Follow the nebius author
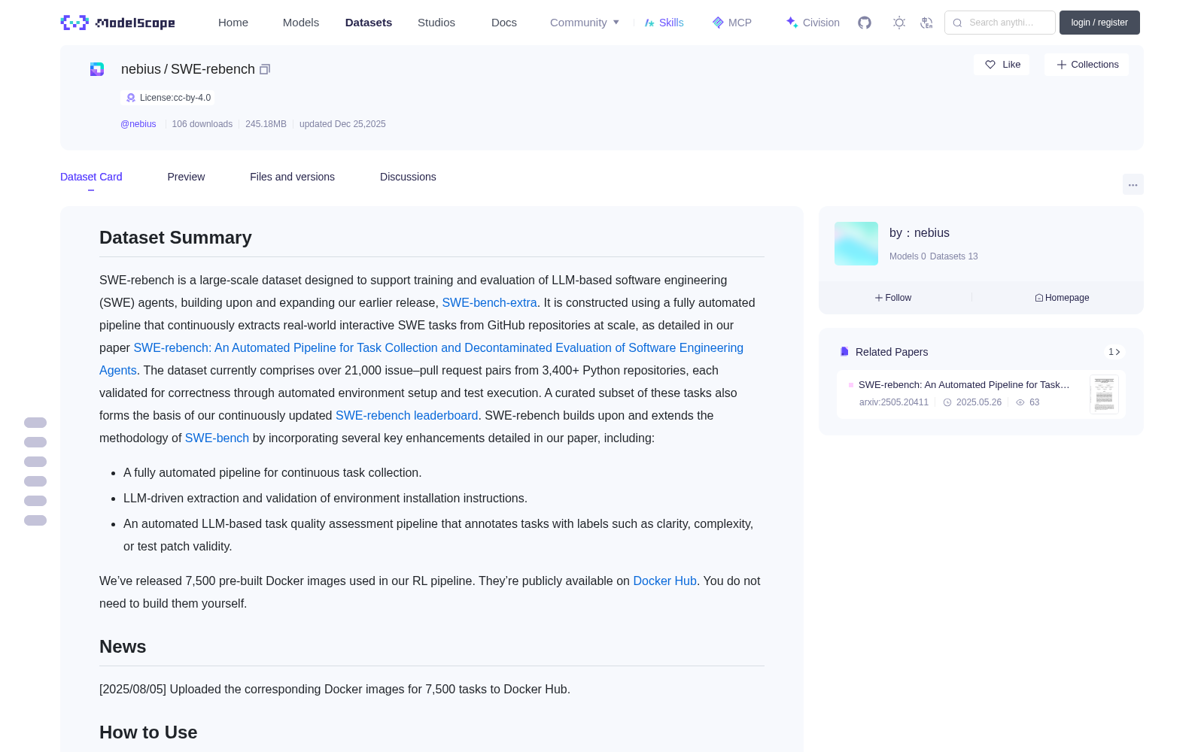Image resolution: width=1204 pixels, height=752 pixels. point(893,298)
